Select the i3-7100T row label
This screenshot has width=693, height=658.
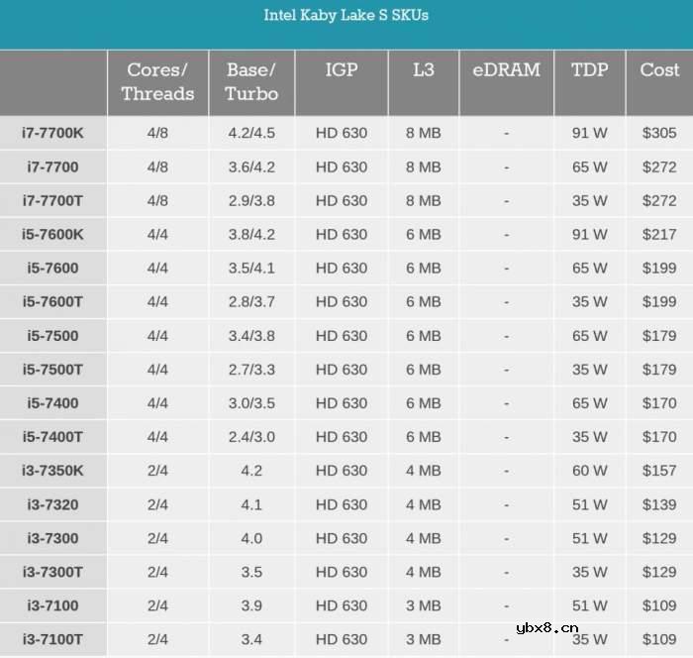[x=52, y=639]
